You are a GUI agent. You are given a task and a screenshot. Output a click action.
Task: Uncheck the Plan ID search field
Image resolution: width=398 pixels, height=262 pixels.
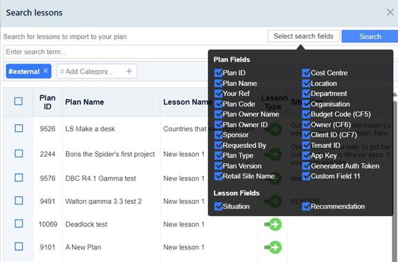[218, 73]
